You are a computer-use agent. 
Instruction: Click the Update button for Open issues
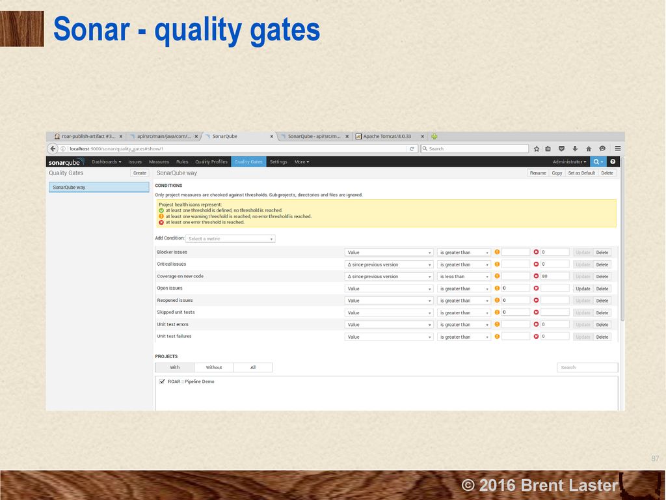point(583,288)
